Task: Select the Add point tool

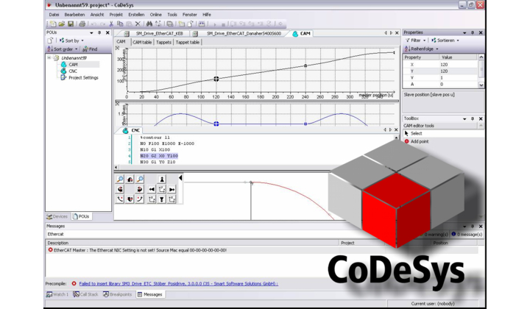Action: coord(417,141)
